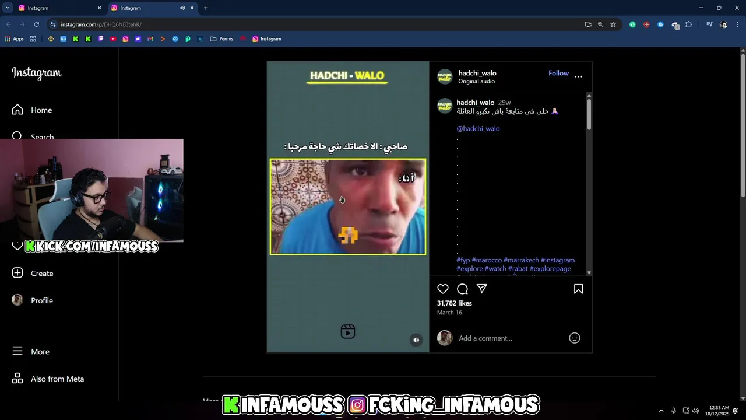This screenshot has height=420, width=746.
Task: Open the Instagram bookmark in bookmarks bar
Action: pos(267,39)
